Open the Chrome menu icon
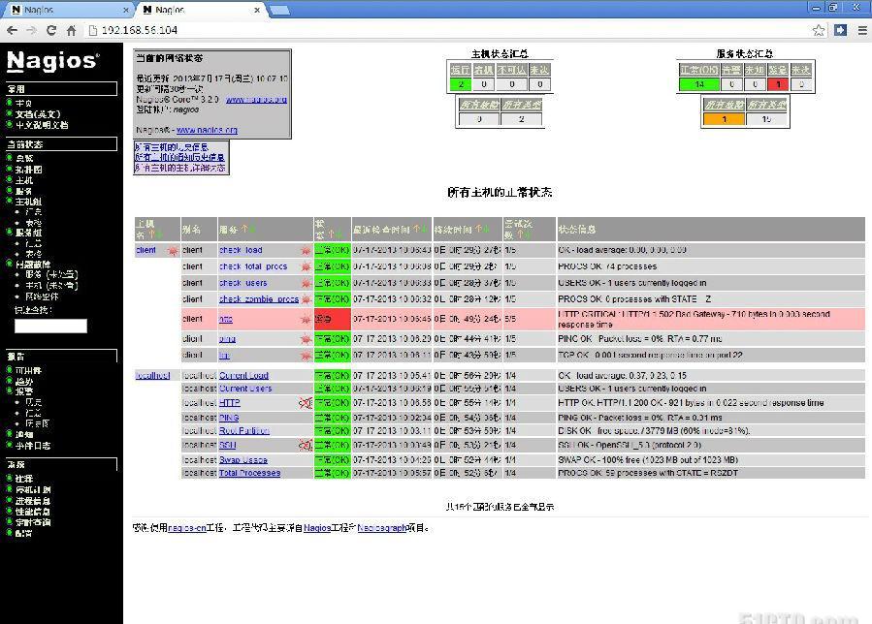872x624 pixels. [x=862, y=31]
